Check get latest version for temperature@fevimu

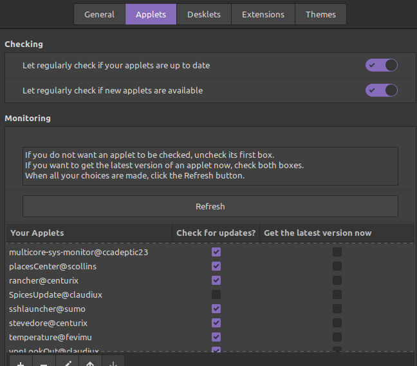tap(337, 337)
